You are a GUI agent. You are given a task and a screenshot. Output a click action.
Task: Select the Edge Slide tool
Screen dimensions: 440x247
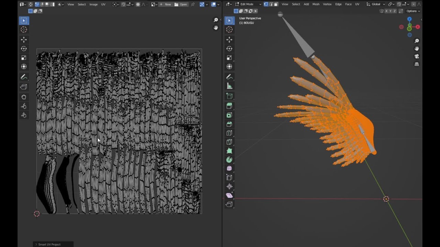coord(229,177)
